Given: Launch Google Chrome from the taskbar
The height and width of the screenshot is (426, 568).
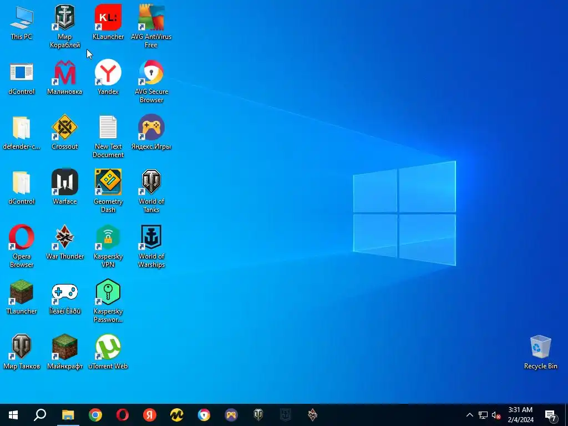Looking at the screenshot, I should [x=95, y=415].
